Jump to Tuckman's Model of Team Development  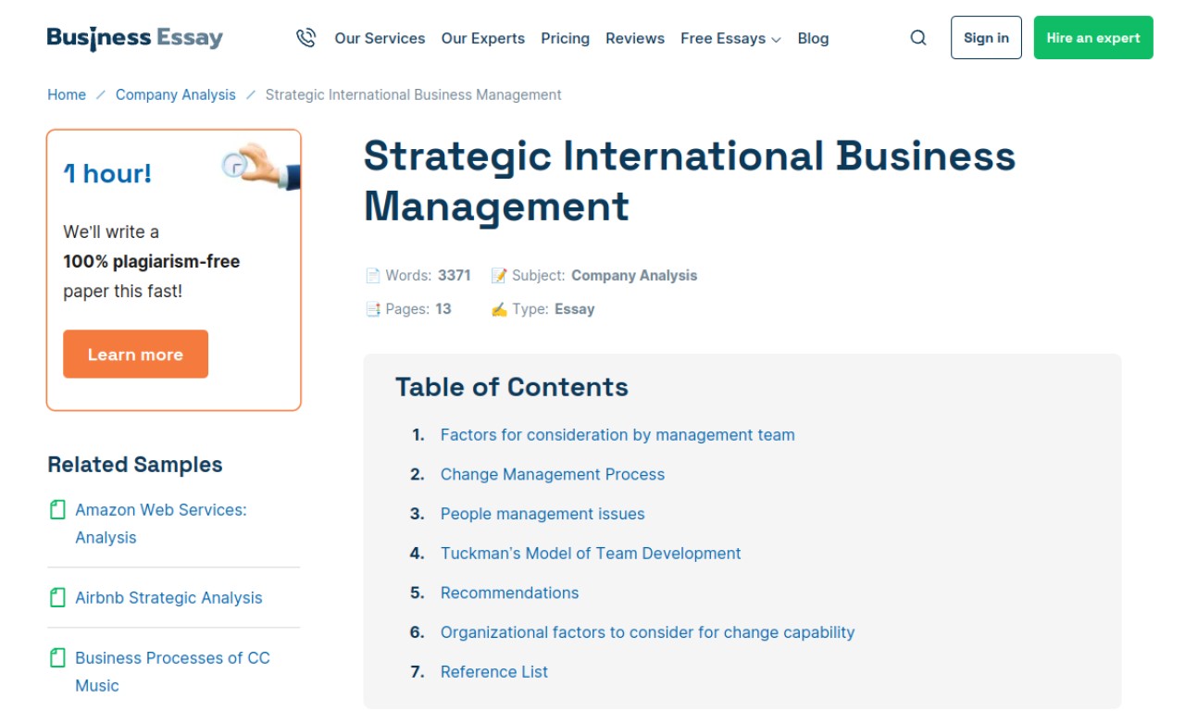click(x=590, y=554)
